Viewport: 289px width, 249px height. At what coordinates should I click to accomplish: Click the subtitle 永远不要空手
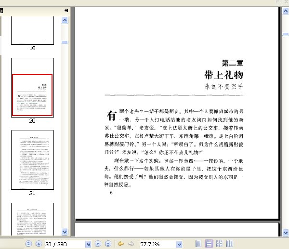[224, 86]
